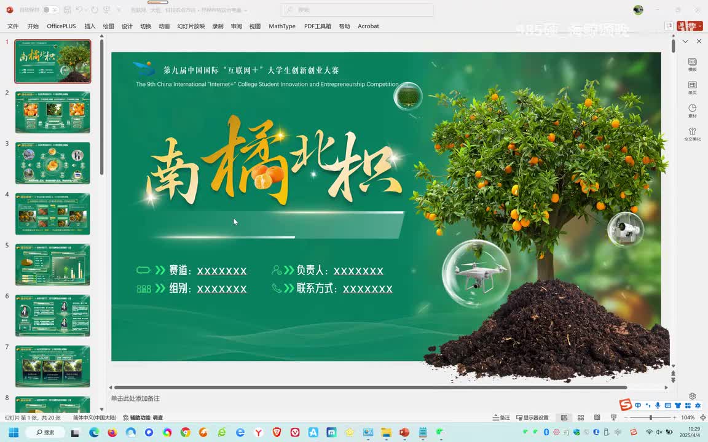The image size is (708, 442).
Task: Open the Acrobat tab
Action: point(369,26)
